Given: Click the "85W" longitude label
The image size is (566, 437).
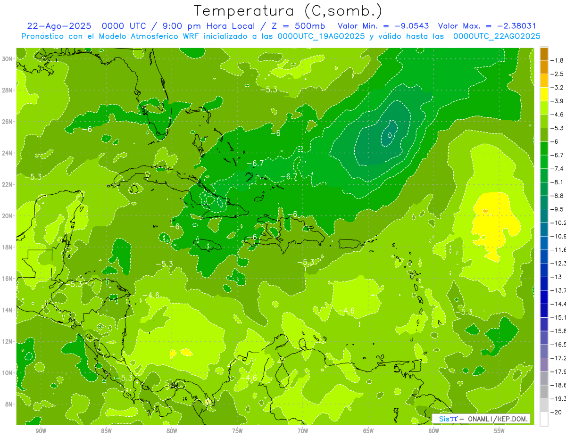Looking at the screenshot, I should [x=106, y=431].
